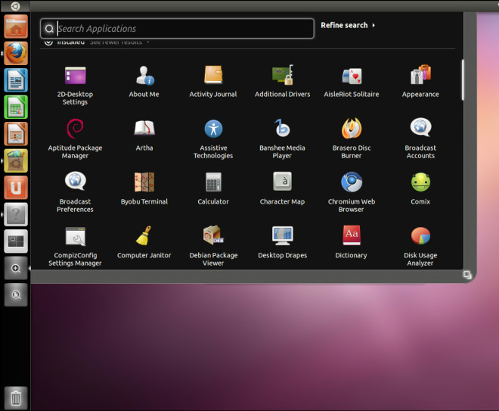Open Debian Package Viewer
The image size is (499, 411).
tap(213, 246)
